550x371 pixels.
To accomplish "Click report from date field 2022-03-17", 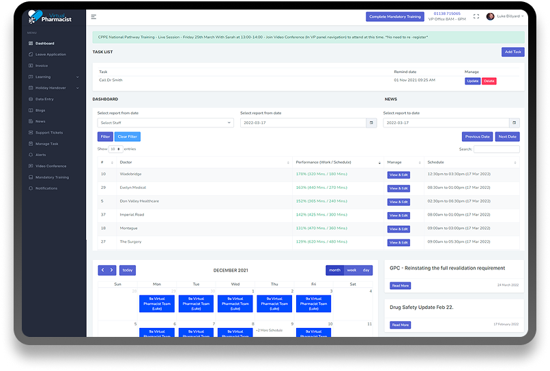I will point(304,123).
